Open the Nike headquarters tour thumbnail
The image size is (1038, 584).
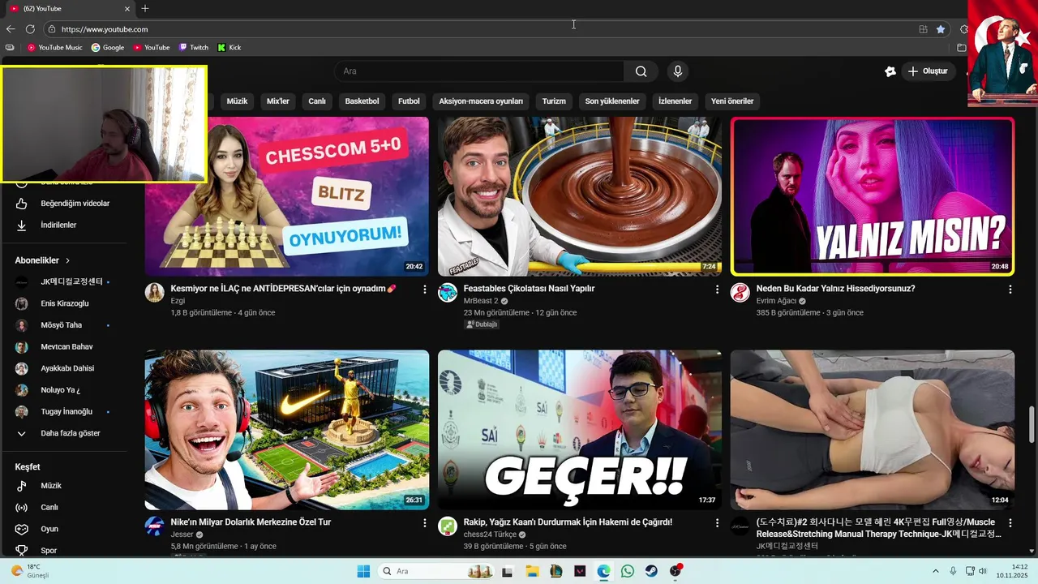tap(287, 430)
